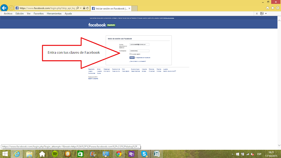This screenshot has height=158, width=281.
Task: Open the Archivo menu
Action: click(8, 14)
